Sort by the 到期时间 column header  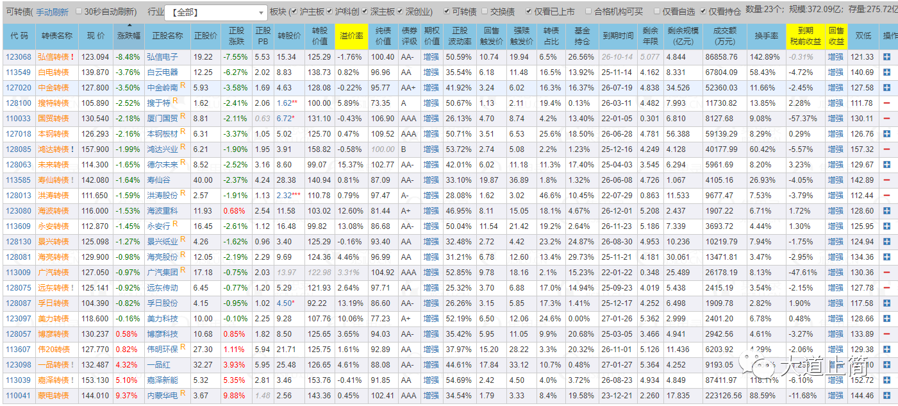[618, 37]
